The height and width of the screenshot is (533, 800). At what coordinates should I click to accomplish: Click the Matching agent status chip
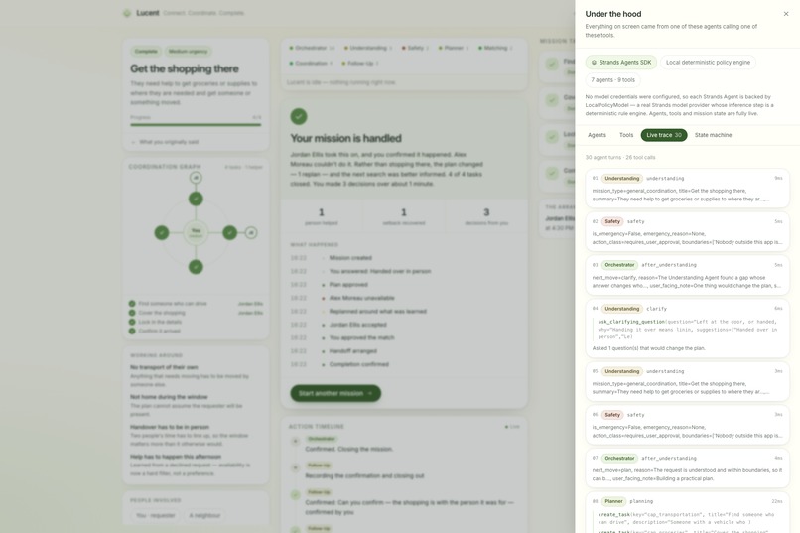click(x=495, y=48)
